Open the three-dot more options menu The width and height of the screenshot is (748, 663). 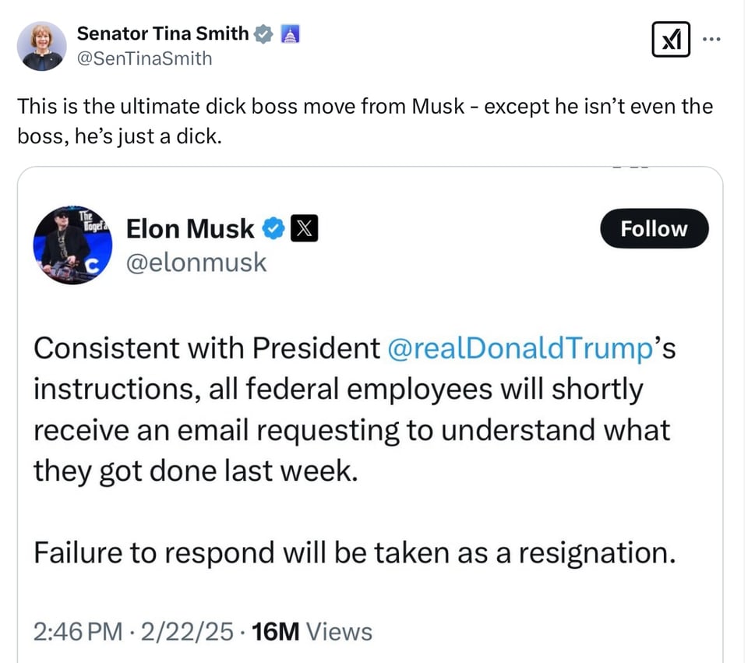click(712, 38)
